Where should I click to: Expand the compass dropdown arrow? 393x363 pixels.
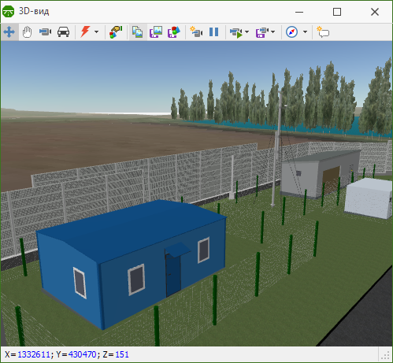pos(305,32)
